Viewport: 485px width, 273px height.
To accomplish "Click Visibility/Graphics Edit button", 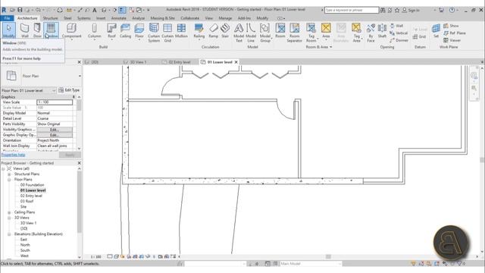I will click(55, 130).
